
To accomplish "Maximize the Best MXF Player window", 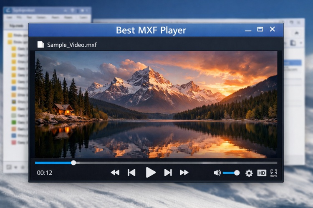I will [x=260, y=29].
